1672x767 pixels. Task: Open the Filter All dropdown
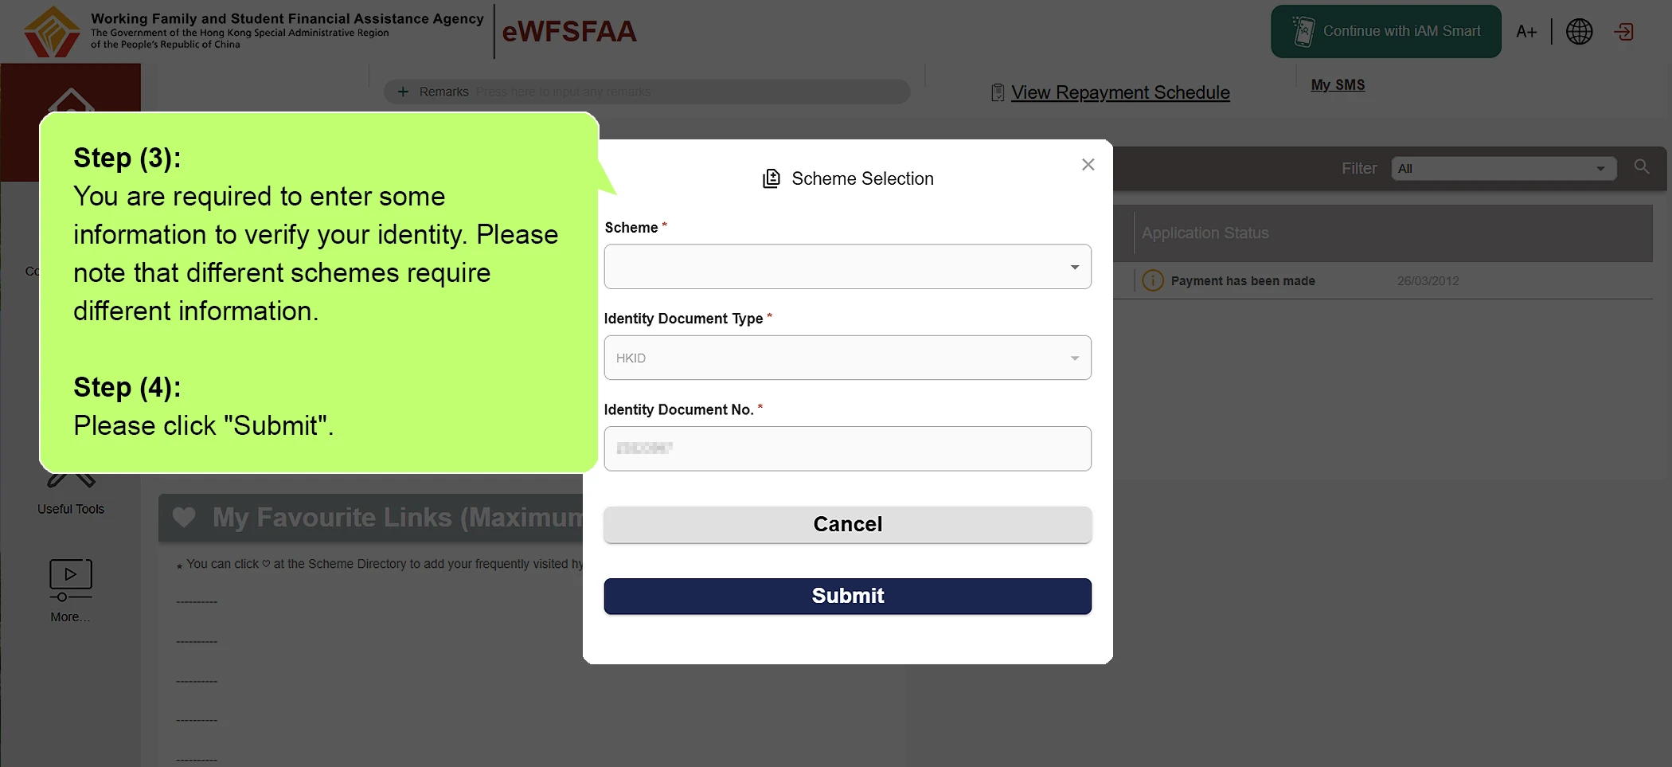(x=1503, y=168)
